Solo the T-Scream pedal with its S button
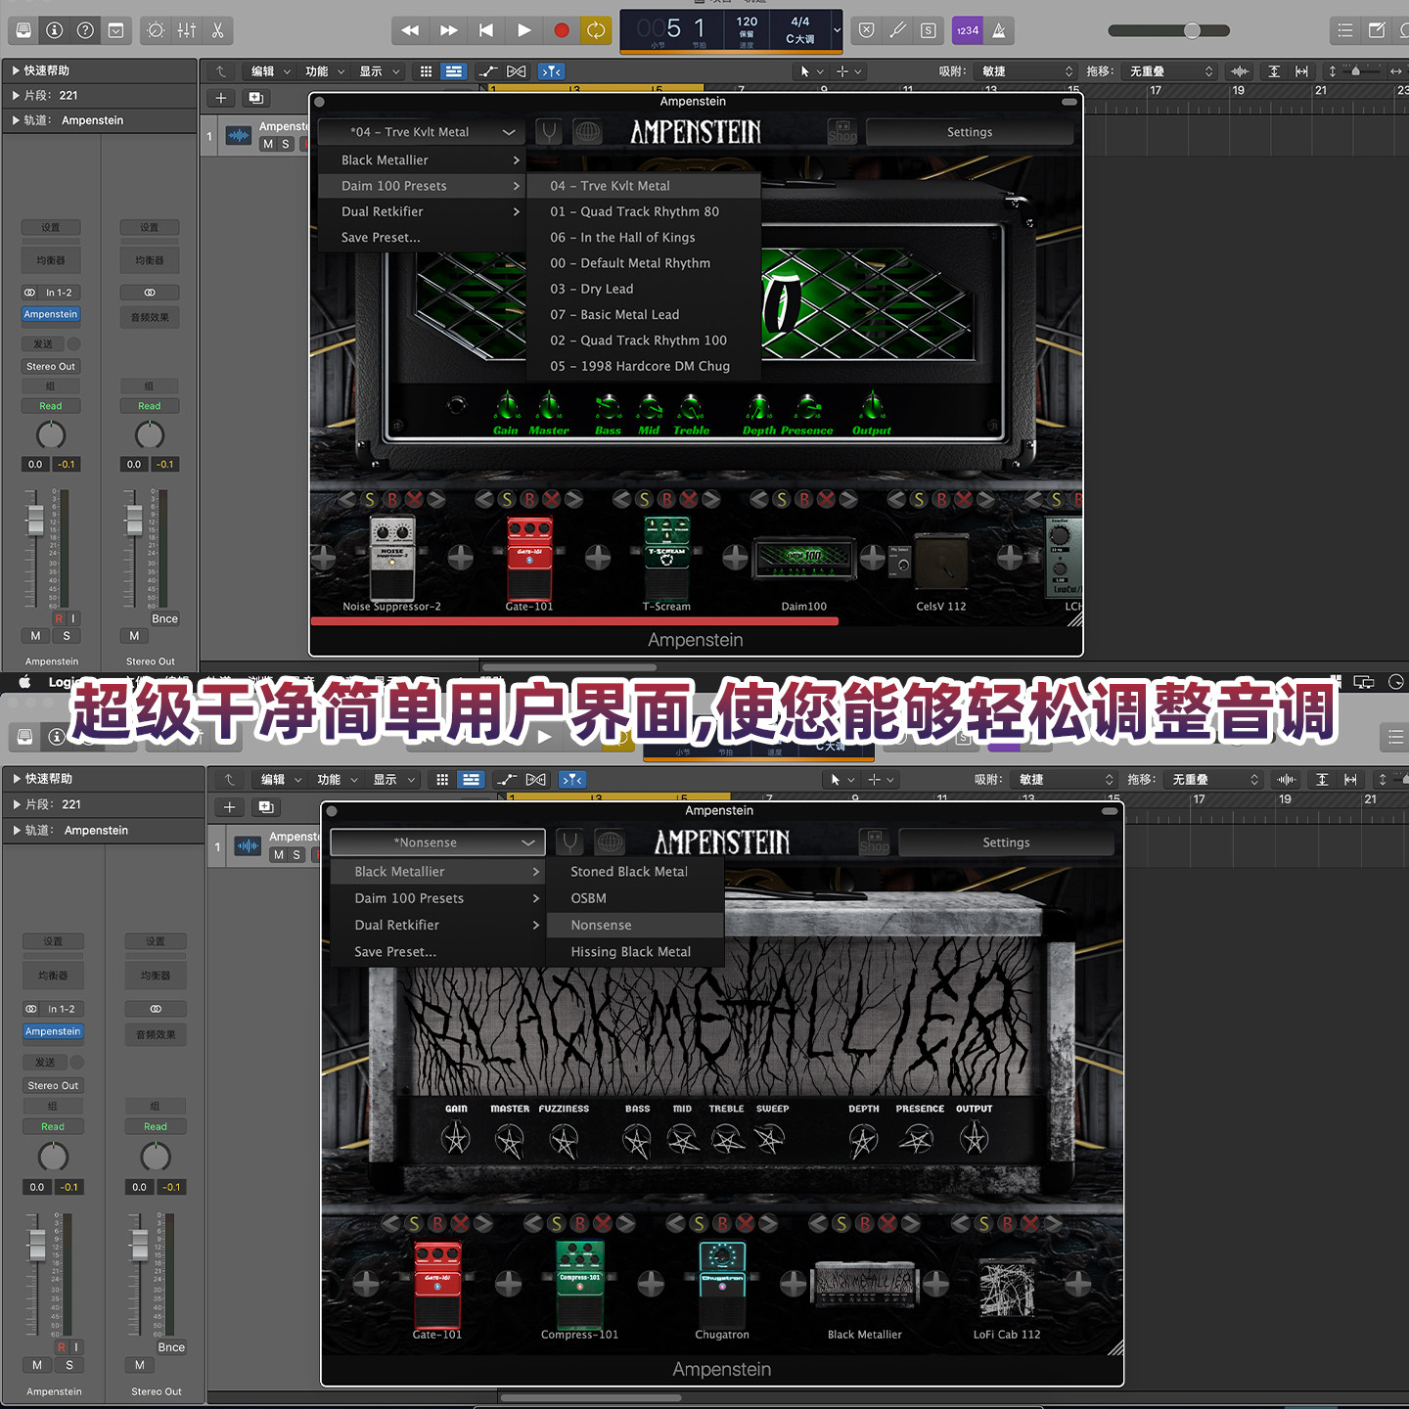This screenshot has height=1409, width=1409. click(x=644, y=499)
